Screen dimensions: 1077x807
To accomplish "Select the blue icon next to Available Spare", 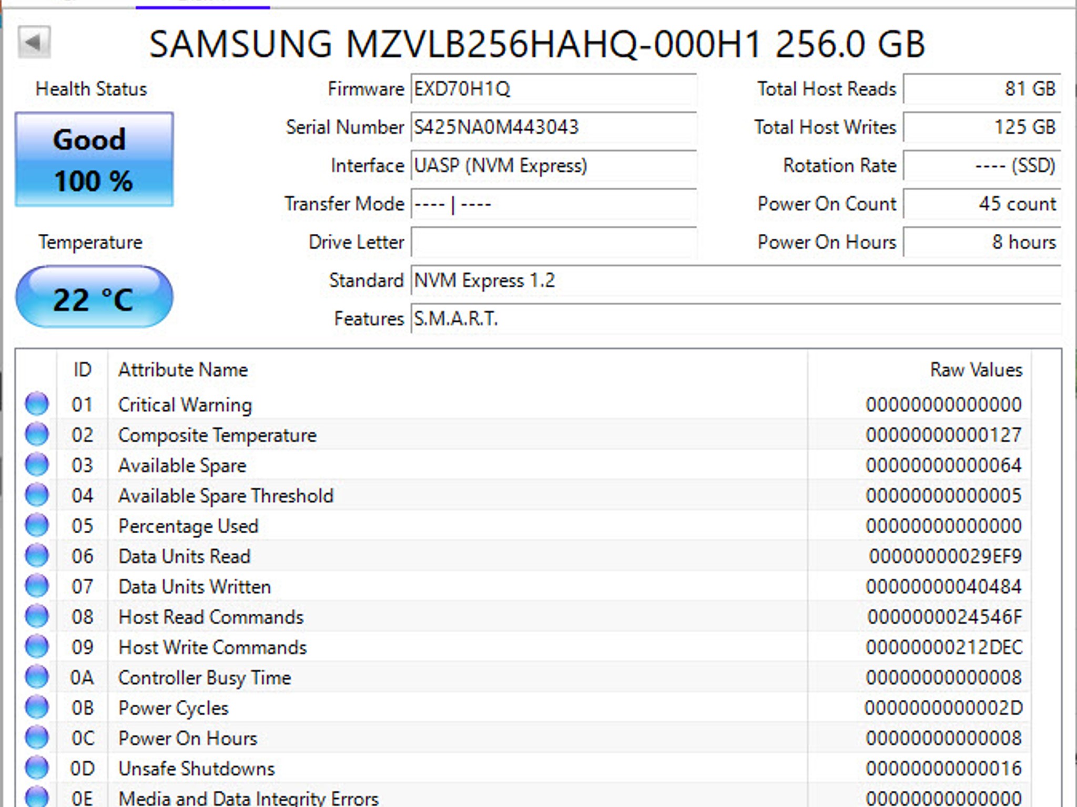I will tap(36, 465).
